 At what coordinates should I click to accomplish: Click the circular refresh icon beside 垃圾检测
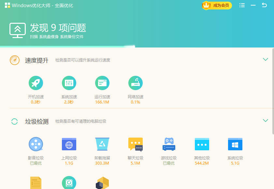click(14, 121)
